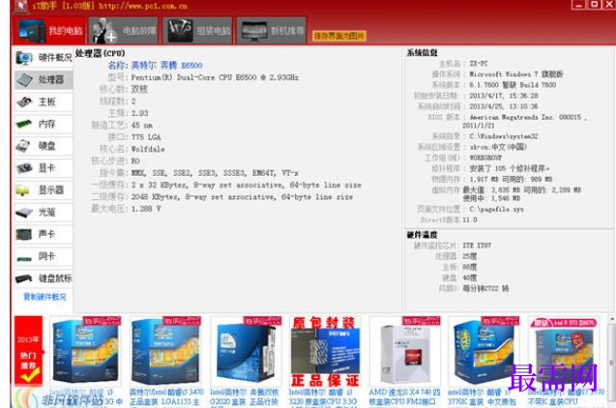Click the system directory C:\Windows\system32

tap(504, 136)
